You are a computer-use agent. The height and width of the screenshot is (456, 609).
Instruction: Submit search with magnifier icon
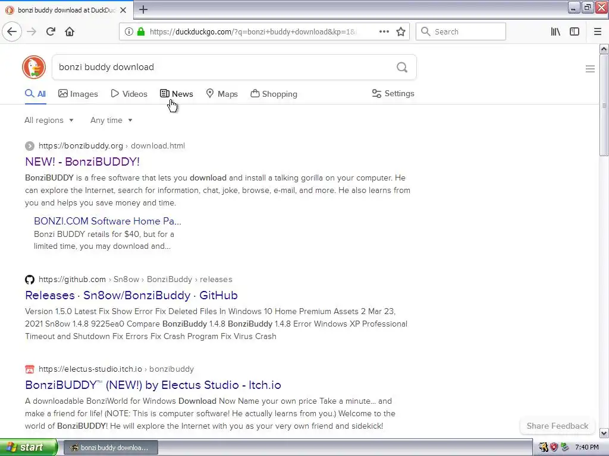pyautogui.click(x=402, y=68)
